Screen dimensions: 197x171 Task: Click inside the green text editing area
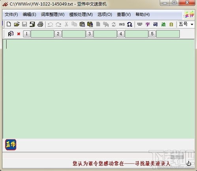pyautogui.click(x=99, y=89)
